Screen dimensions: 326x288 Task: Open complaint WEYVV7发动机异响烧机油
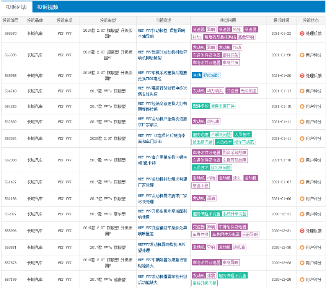click(161, 247)
